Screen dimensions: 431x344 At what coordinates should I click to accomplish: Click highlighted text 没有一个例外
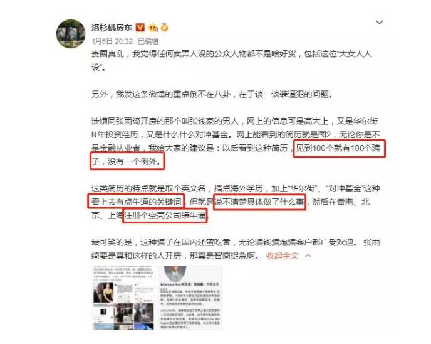[135, 161]
